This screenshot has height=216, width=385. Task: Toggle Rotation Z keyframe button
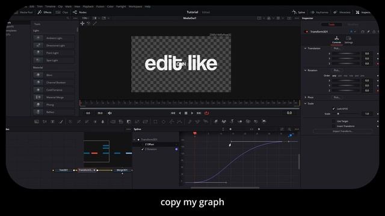click(378, 91)
